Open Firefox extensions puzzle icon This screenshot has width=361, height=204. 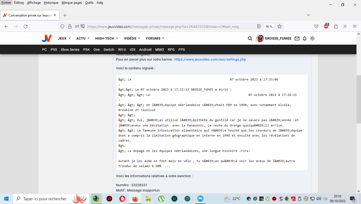click(336, 27)
